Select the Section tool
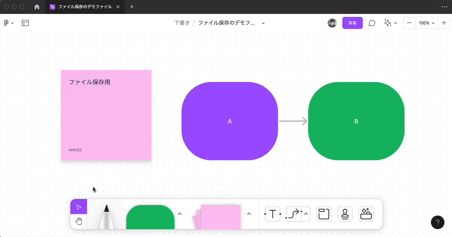Screen dimensions: 452x237 [x=324, y=214]
